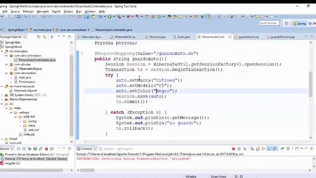The height and width of the screenshot is (178, 316).
Task: Click the Collapse All icon in Package Explorer
Action: click(x=39, y=37)
